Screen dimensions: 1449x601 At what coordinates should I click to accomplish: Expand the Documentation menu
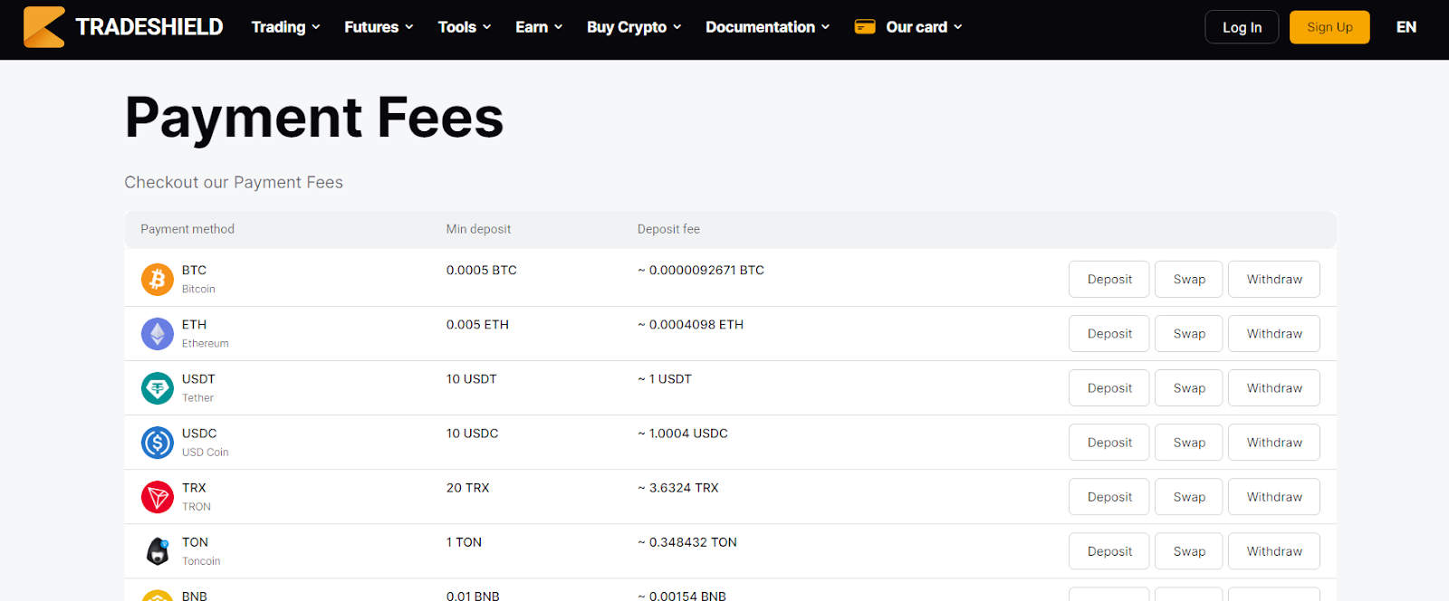point(767,27)
